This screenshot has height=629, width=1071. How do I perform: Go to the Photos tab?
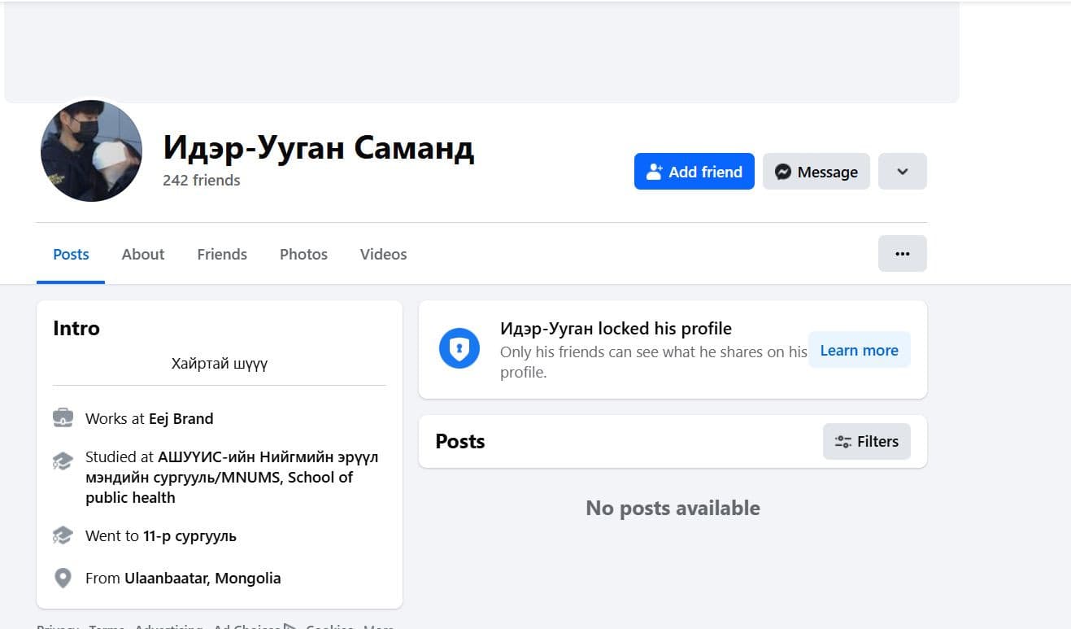pyautogui.click(x=303, y=254)
